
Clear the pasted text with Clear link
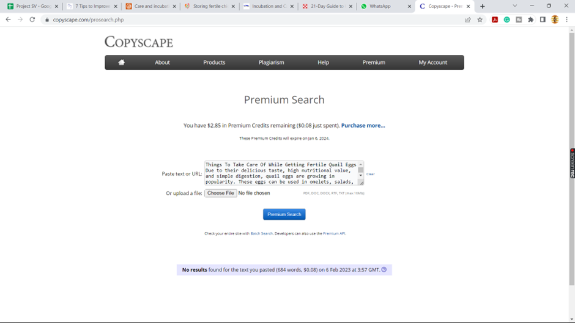pyautogui.click(x=370, y=174)
